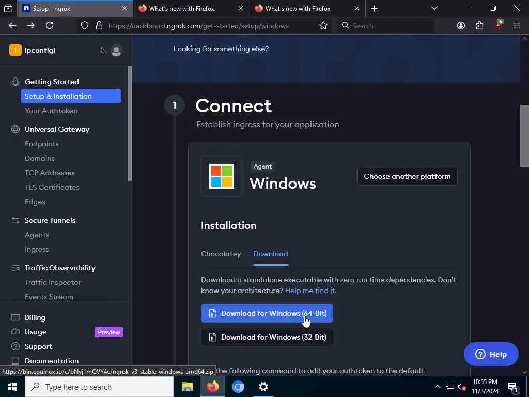Click the Traffic Observability icon

15,268
